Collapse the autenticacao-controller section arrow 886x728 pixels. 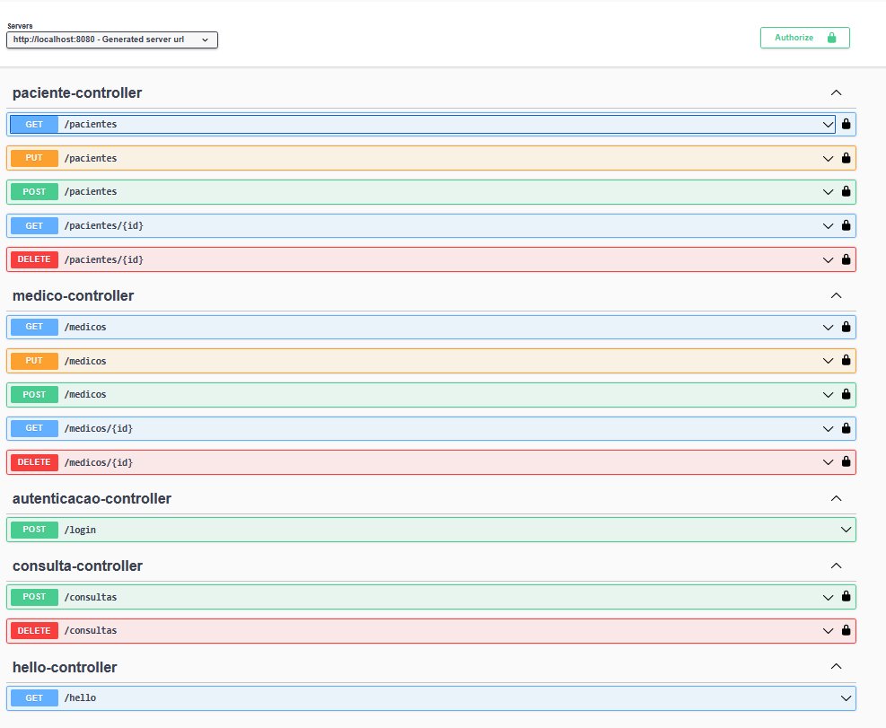point(837,498)
